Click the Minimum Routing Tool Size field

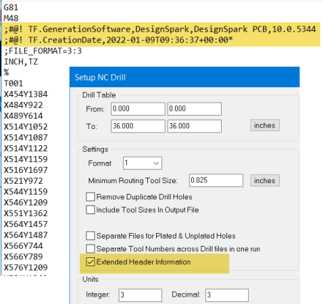(x=216, y=180)
